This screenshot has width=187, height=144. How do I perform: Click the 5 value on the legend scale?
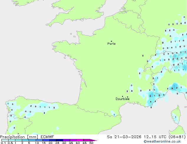29,143
